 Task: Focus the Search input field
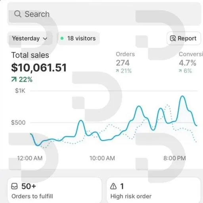pos(104,14)
